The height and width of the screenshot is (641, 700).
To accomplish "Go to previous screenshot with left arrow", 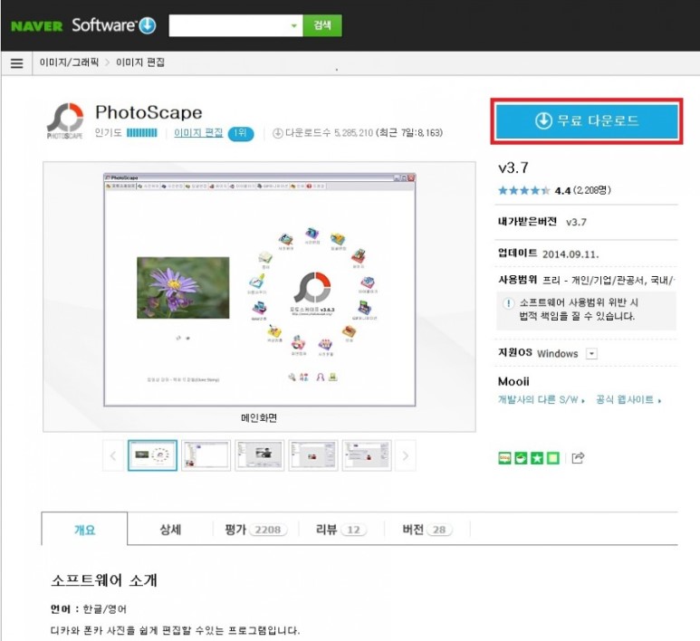I will coord(113,455).
